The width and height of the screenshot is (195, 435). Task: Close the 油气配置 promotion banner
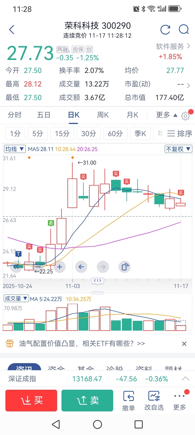pos(184,344)
